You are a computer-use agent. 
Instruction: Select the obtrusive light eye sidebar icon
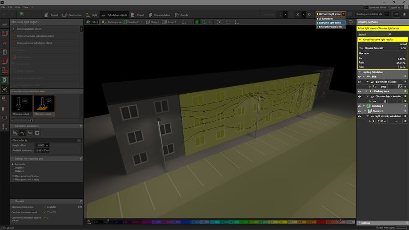[4, 89]
